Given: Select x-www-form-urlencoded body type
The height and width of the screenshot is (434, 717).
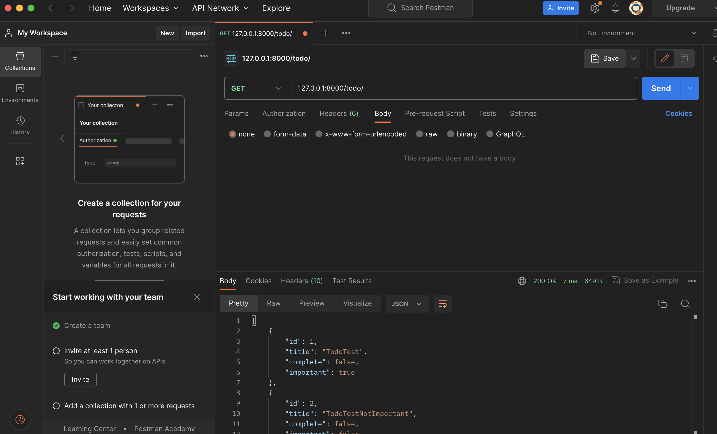Looking at the screenshot, I should point(319,134).
